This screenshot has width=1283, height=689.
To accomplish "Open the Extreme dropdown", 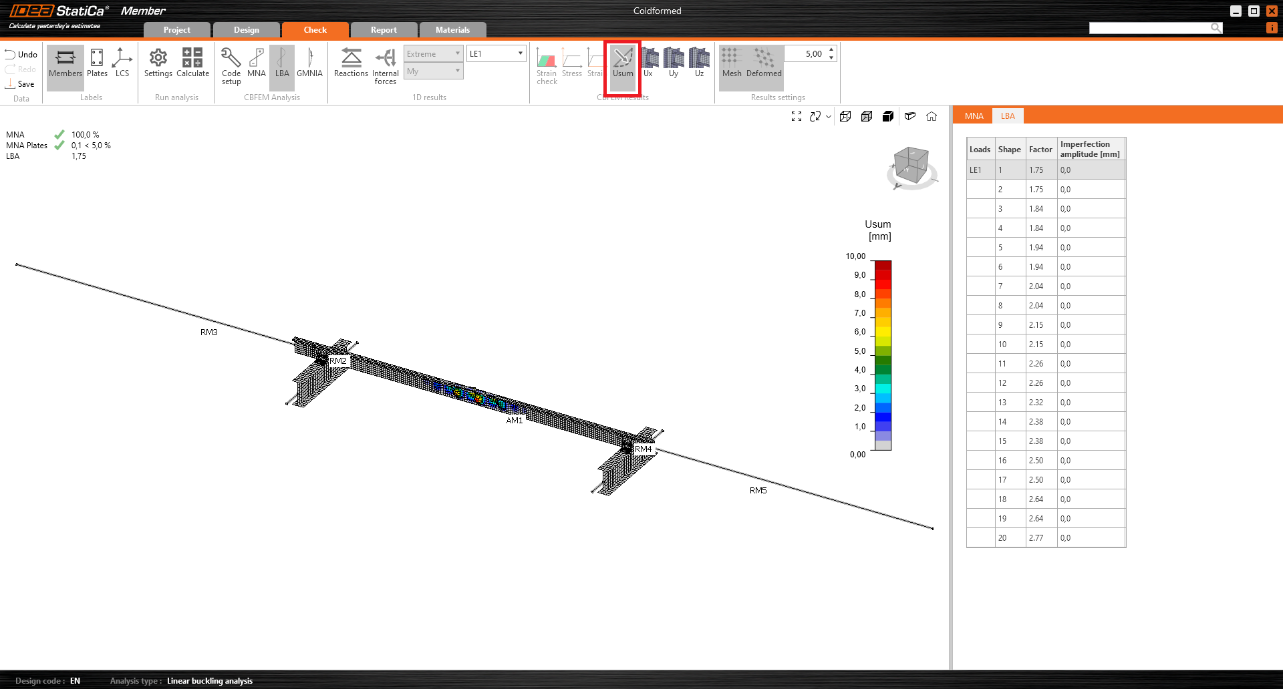I will [433, 54].
